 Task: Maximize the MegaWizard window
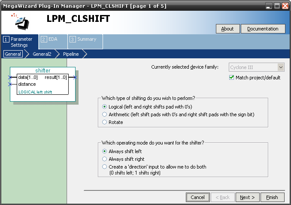coord(277,6)
